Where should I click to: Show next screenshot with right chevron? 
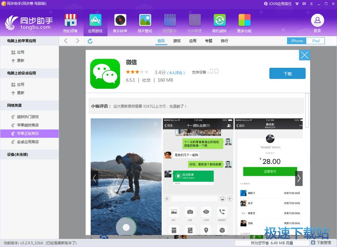(298, 179)
